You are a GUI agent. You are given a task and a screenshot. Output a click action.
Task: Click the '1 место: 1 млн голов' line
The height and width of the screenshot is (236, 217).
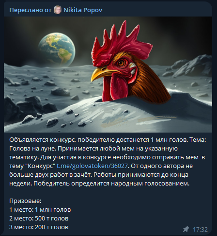tap(40, 210)
